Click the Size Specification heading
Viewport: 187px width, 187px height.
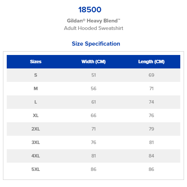(96, 44)
